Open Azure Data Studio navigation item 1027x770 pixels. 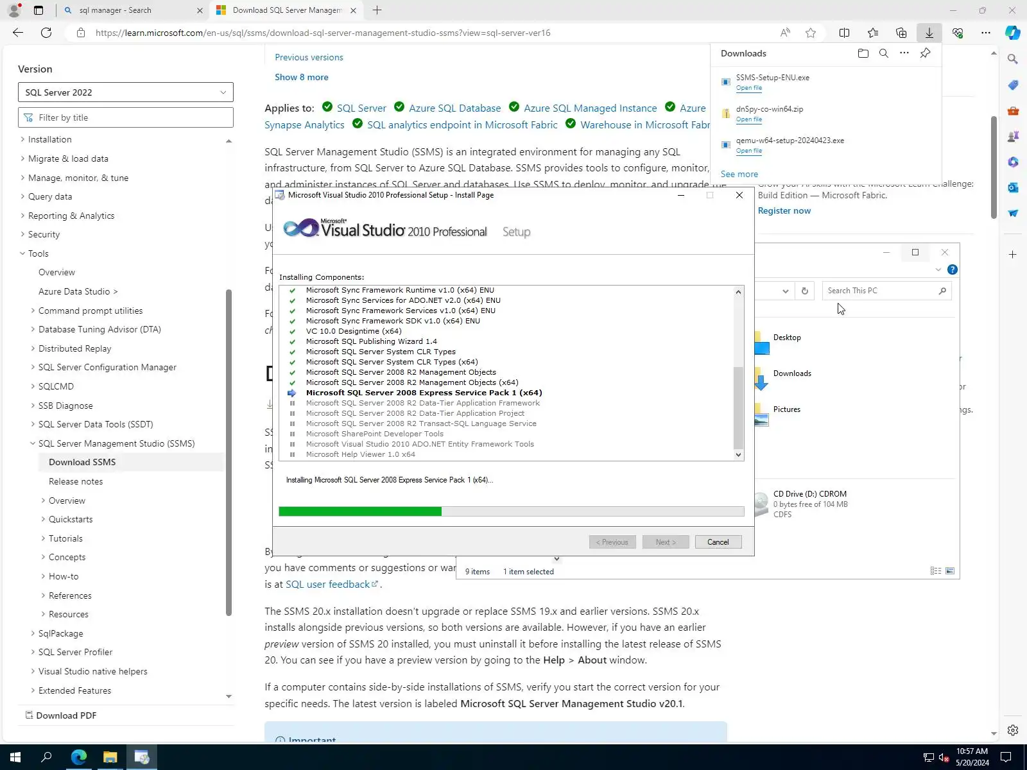(78, 291)
